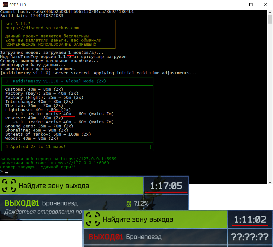Click the КОММЕРЧЕСКОЕ ИСПОЛЬЗОВАНИЕ ЗАПРЕЩЕНО warning
The image size is (273, 247).
coord(51,44)
